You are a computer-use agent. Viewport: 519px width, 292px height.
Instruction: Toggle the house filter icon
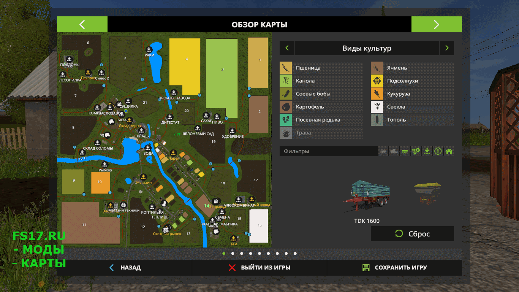coord(449,151)
